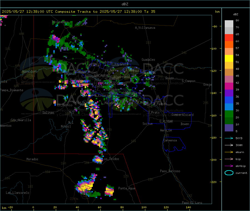Screen dimensions: 250x211
Task: Click the 'Punta_Agua' map label
Action: click(127, 188)
